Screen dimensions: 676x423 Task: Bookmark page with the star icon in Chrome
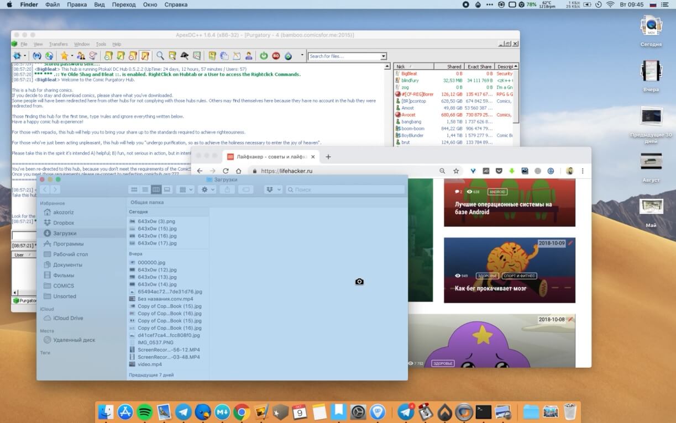tap(456, 171)
